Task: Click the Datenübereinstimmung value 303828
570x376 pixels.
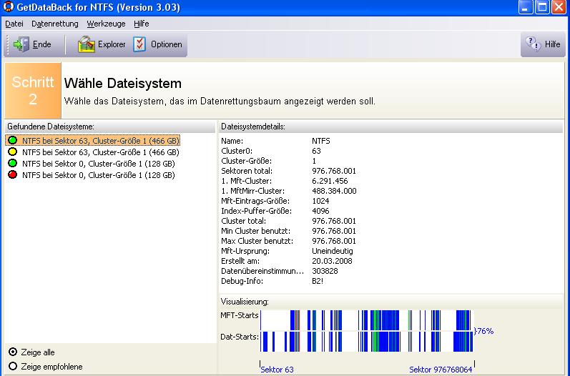Action: [x=325, y=271]
